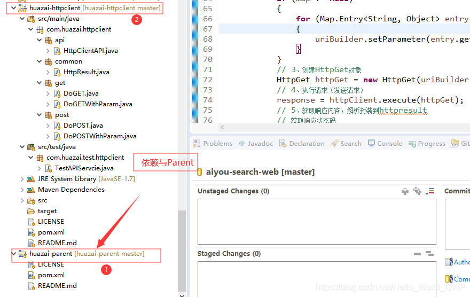
Task: Expand the HttpResult.java node
Action: point(48,72)
